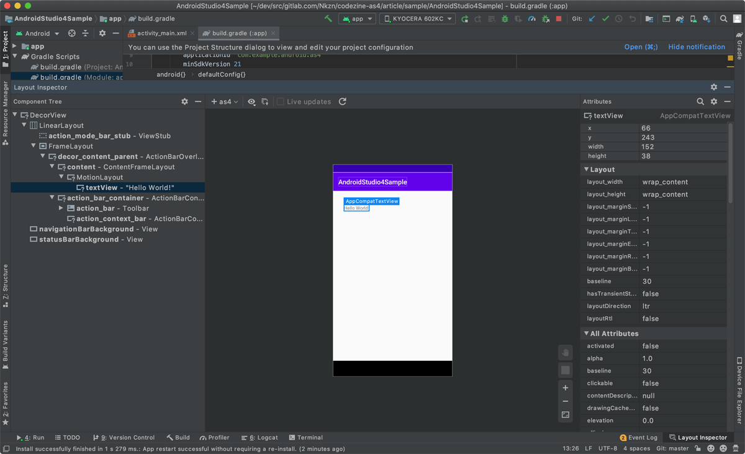Open the Attributes panel gear settings
Image resolution: width=745 pixels, height=454 pixels.
point(714,101)
